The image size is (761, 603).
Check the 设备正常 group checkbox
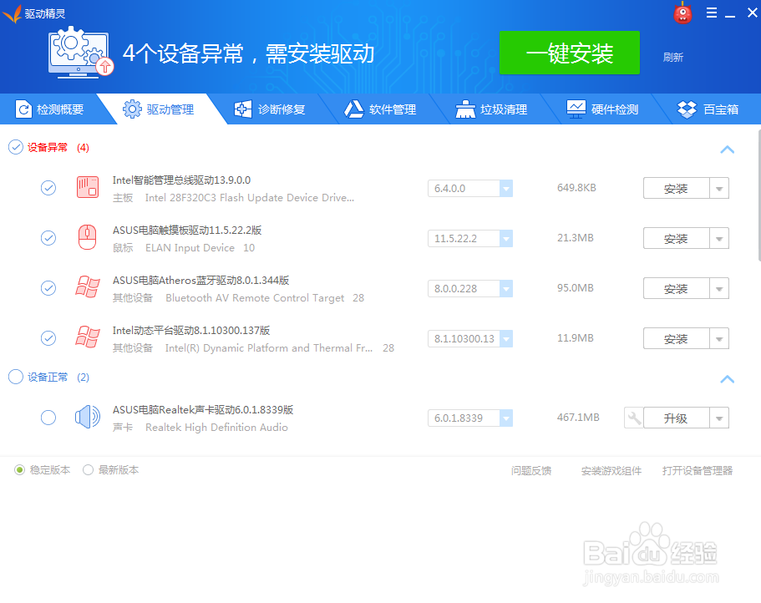16,377
